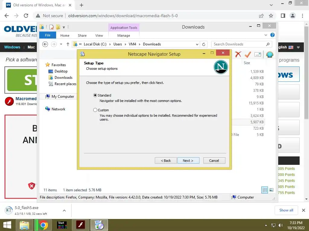
Task: Expand the Chrome tab search chevron
Action: [x=271, y=5]
